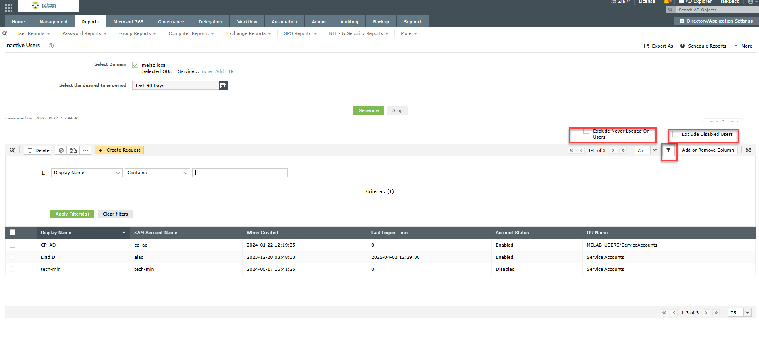Screen dimensions: 759x341
Task: Open the three-dots more actions icon
Action: point(85,150)
